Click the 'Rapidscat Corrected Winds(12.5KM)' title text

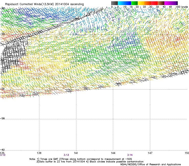pos(29,4)
